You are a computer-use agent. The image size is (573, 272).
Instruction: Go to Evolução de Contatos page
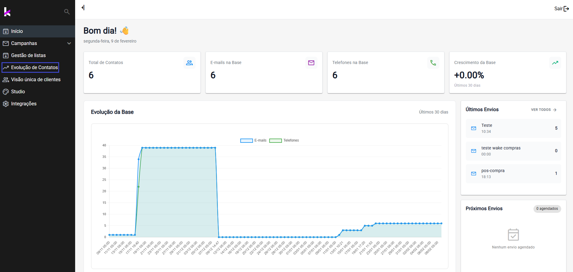tap(34, 68)
